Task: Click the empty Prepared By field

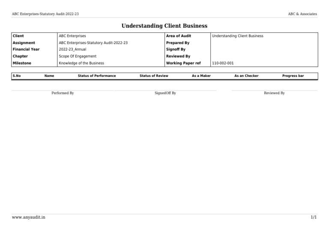Action: tap(264, 43)
